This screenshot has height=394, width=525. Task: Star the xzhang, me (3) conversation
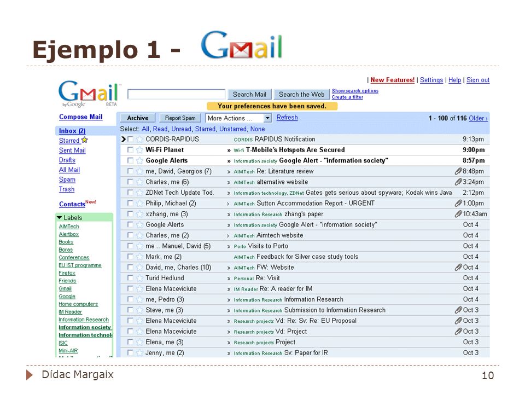point(139,214)
